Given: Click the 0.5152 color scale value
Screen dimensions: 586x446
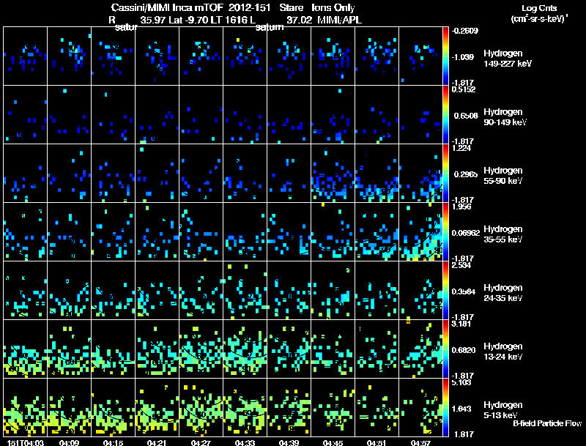Looking at the screenshot, I should click(x=464, y=89).
